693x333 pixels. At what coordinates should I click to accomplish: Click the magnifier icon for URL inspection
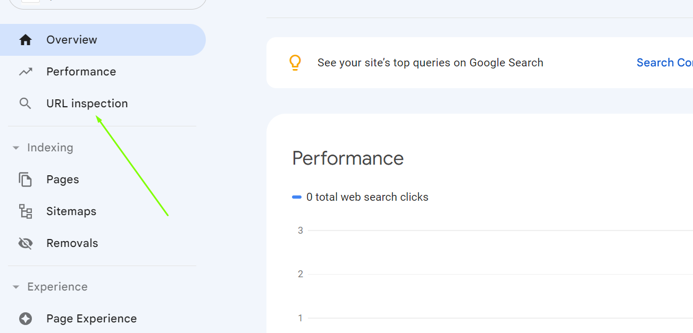[25, 104]
